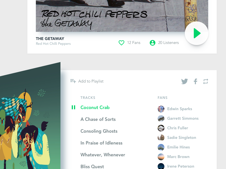Open Edwin Sparks' avatar
This screenshot has width=226, height=169.
tap(161, 109)
